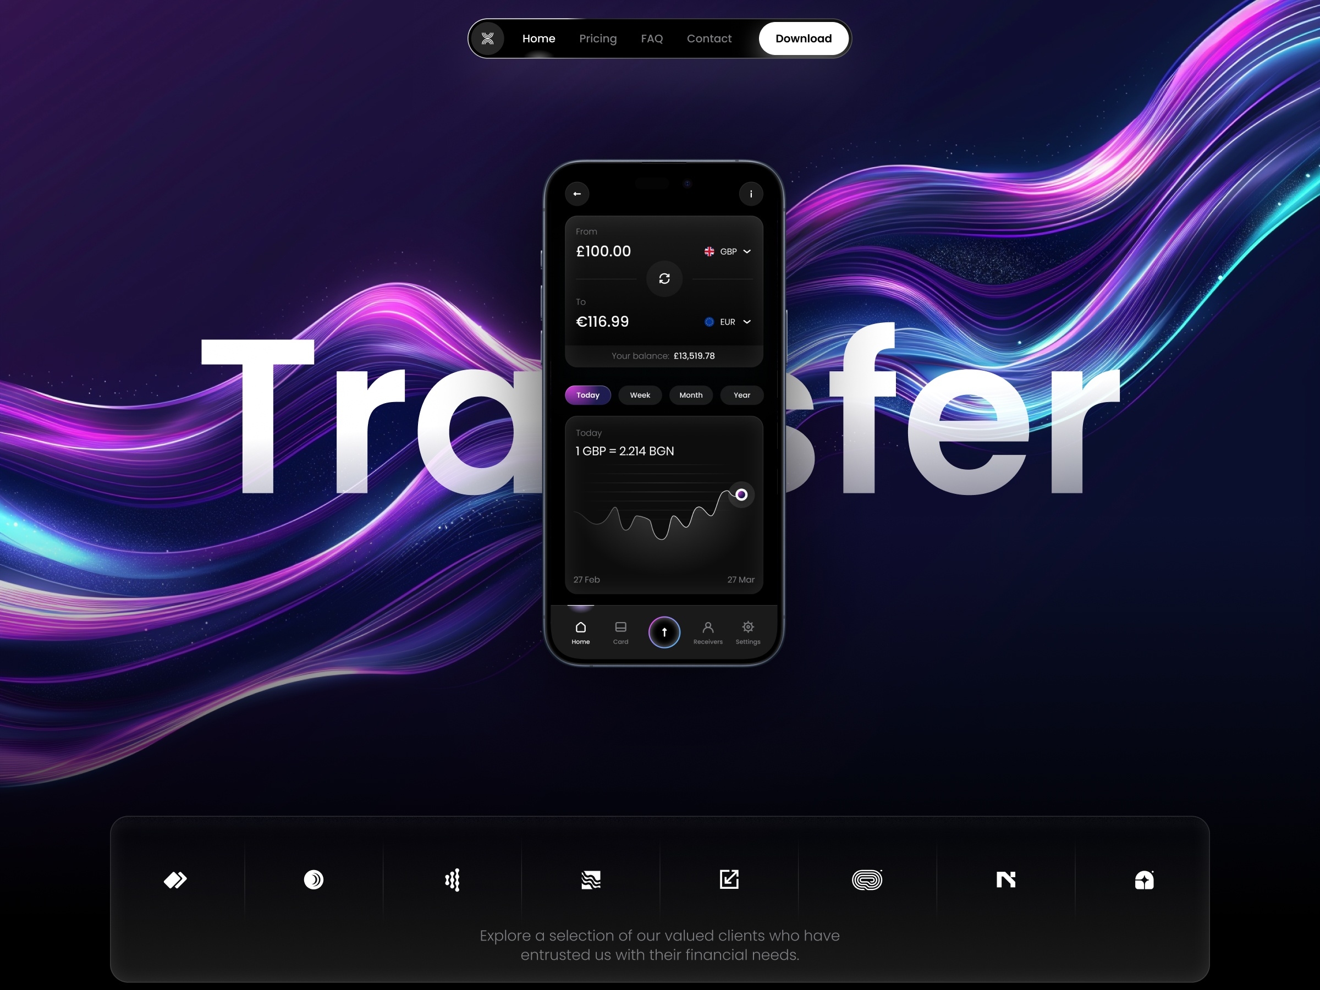Click the currency swap/refresh icon
Viewport: 1320px width, 990px height.
pos(662,279)
